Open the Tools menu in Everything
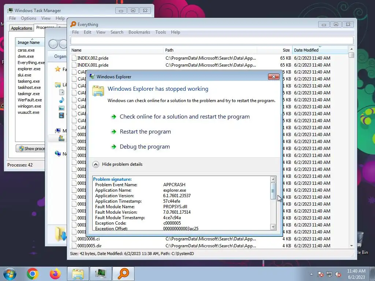The width and height of the screenshot is (375, 281). point(160,32)
